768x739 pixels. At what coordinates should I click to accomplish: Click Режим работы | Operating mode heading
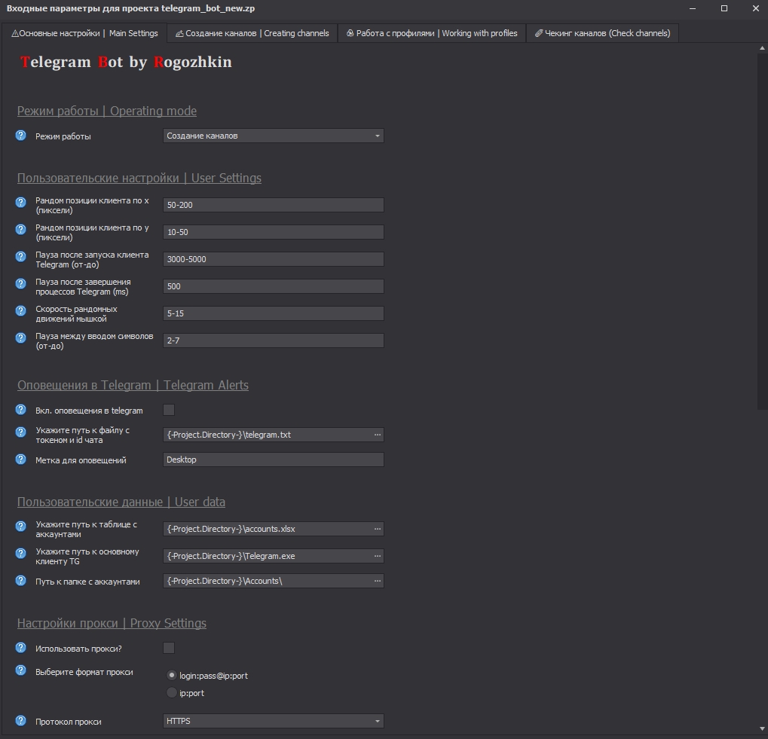coord(107,111)
